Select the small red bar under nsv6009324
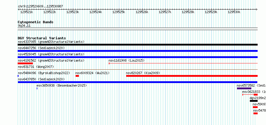Screen dimensions: 266x125 click(77, 76)
